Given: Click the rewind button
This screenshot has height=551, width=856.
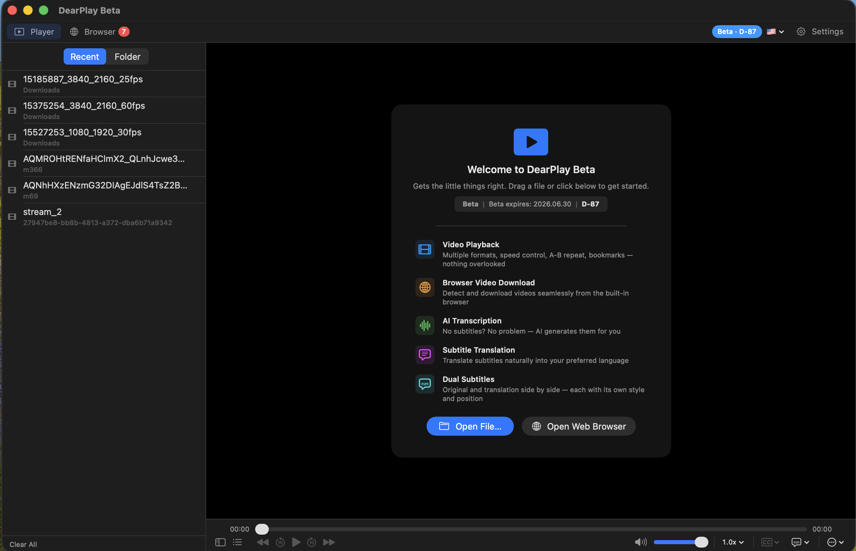Looking at the screenshot, I should 263,542.
